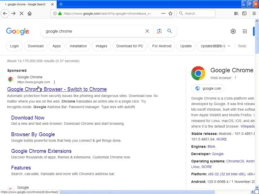Go forward with the forward arrow
Image resolution: width=259 pixels, height=194 pixels.
point(13,13)
